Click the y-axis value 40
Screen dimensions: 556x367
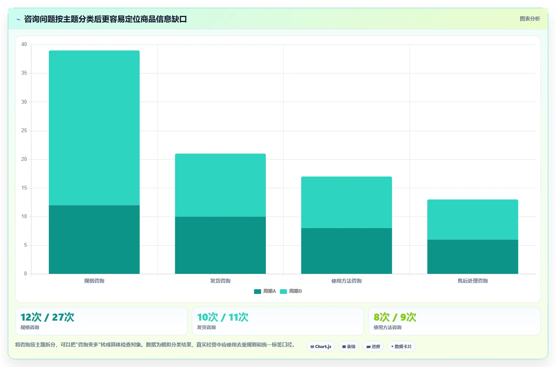coord(24,44)
